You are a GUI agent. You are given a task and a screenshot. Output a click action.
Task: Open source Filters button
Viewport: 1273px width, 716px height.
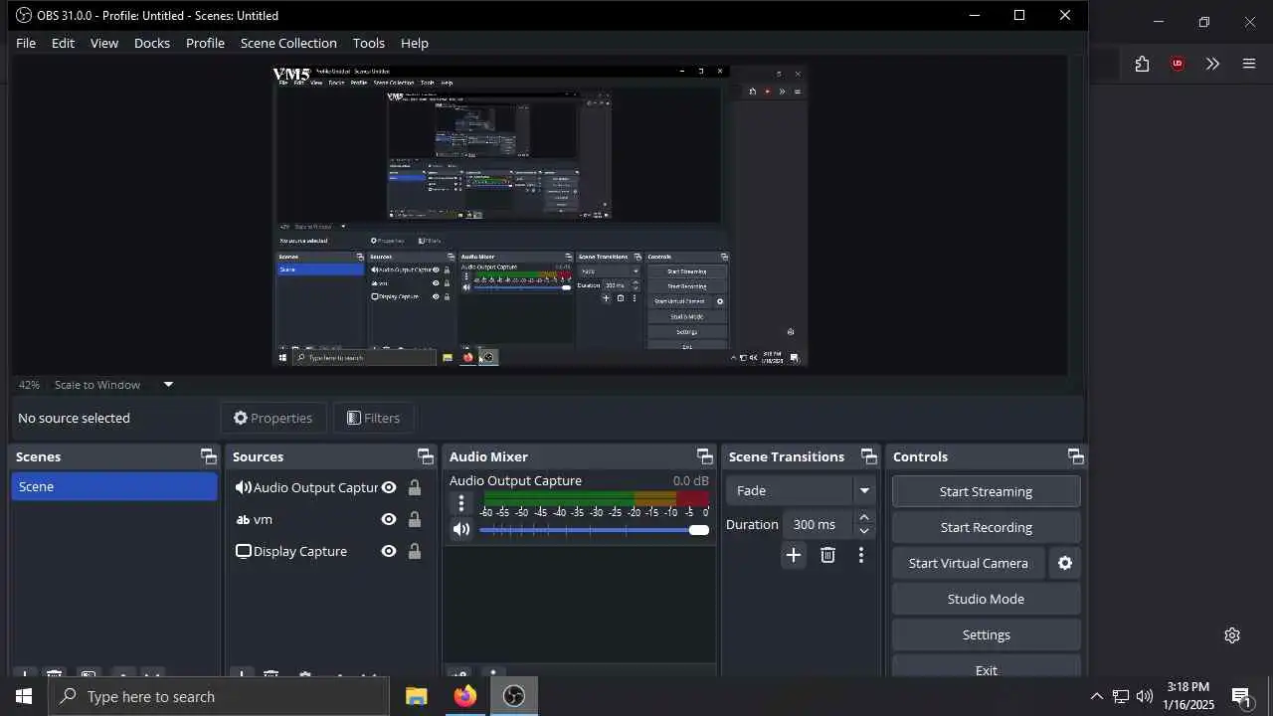(x=374, y=418)
